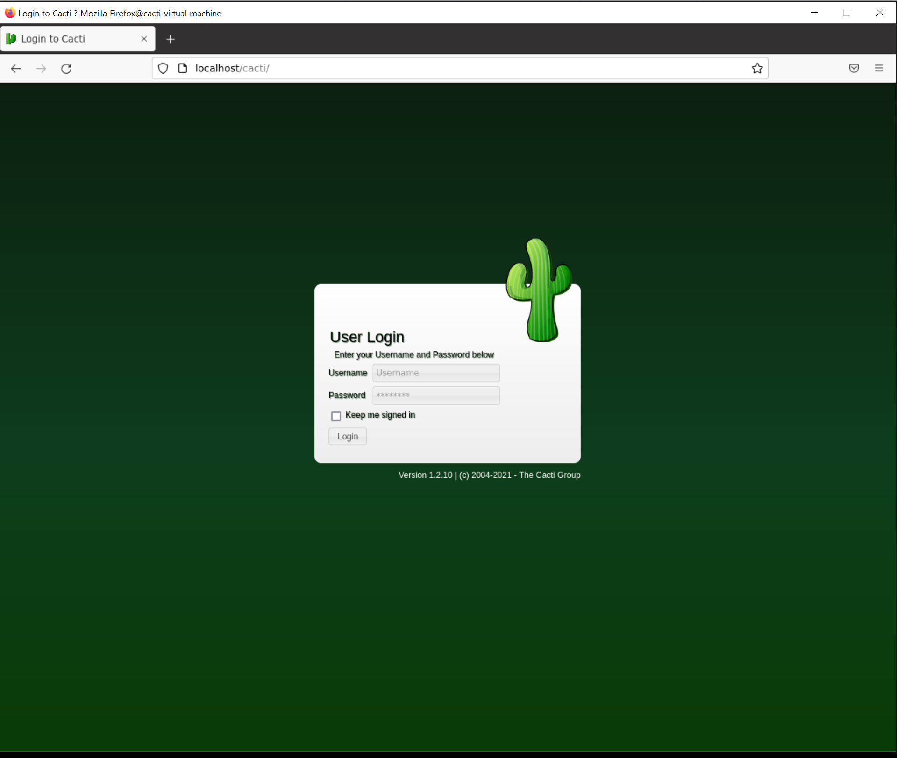Reload the current page

point(66,69)
